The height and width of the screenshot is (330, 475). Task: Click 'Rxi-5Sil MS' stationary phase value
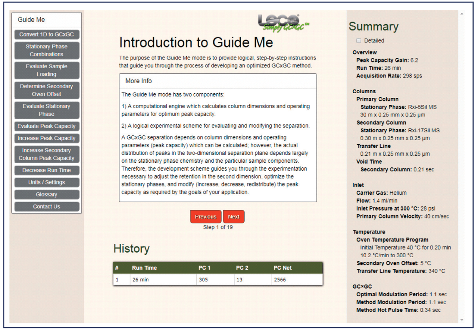point(422,107)
